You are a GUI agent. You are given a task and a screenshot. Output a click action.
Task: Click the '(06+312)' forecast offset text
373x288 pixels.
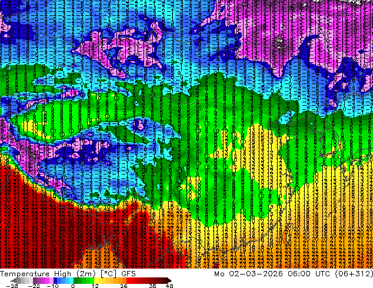point(354,274)
